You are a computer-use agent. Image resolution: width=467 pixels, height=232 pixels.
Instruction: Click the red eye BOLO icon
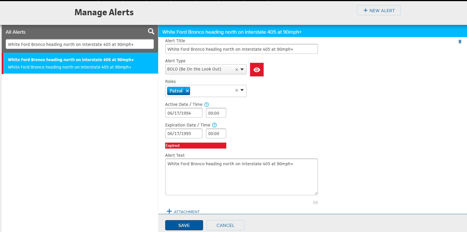click(x=257, y=70)
